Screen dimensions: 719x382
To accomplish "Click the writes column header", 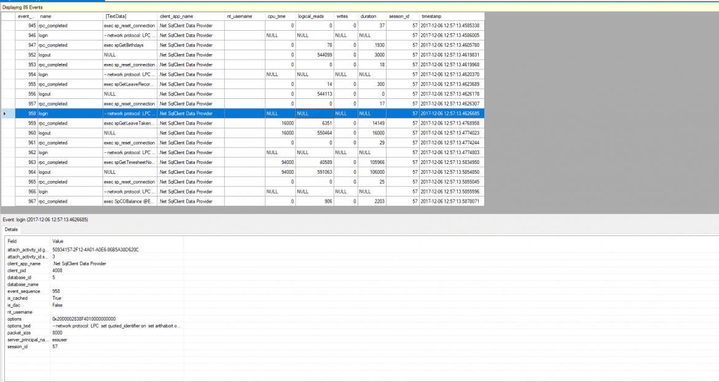I will pyautogui.click(x=342, y=17).
